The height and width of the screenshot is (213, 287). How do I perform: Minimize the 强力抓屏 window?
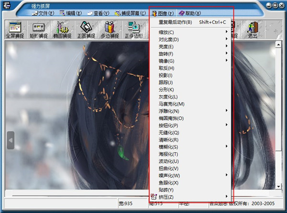[269, 5]
